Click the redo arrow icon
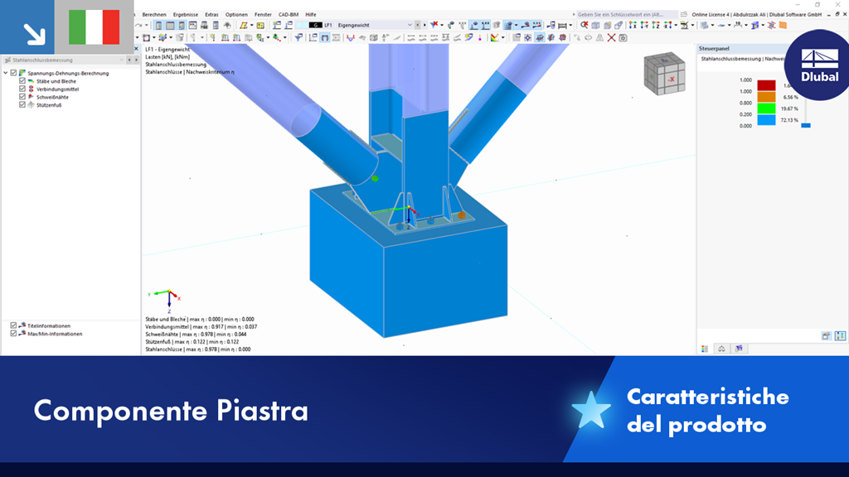849x477 pixels. (138, 25)
